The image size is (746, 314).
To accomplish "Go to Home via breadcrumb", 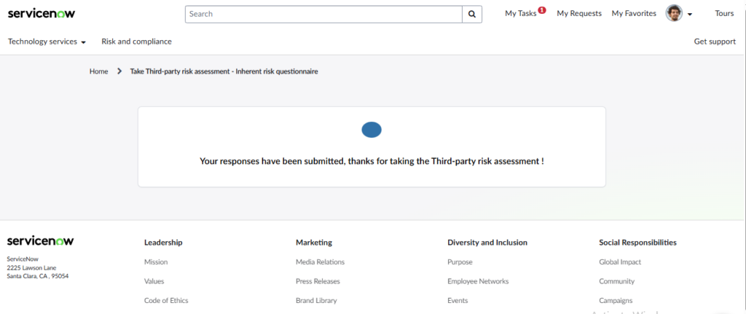I will tap(99, 71).
